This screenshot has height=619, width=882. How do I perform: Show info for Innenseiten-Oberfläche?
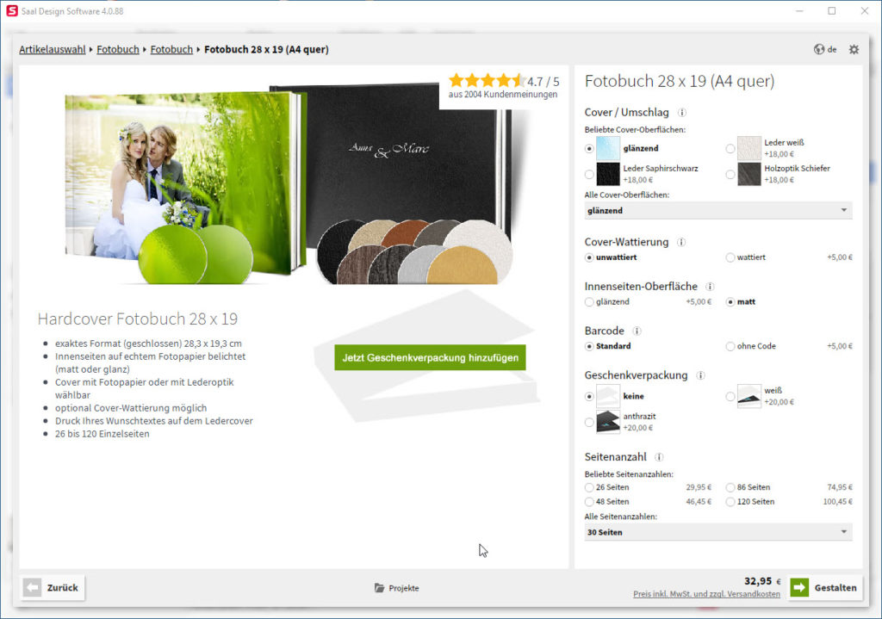[x=710, y=287]
